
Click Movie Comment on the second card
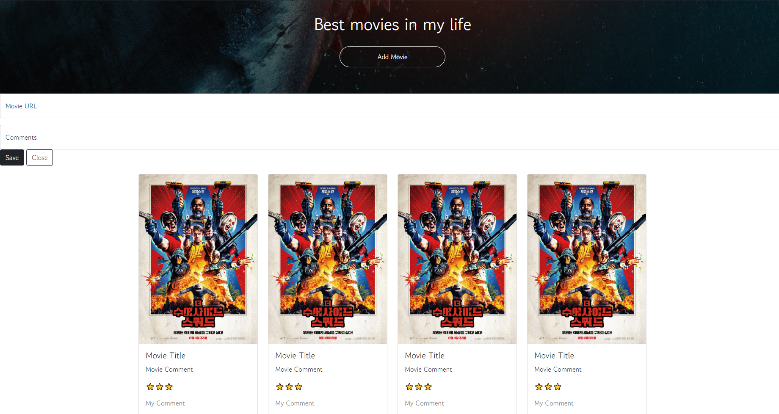[x=299, y=370]
